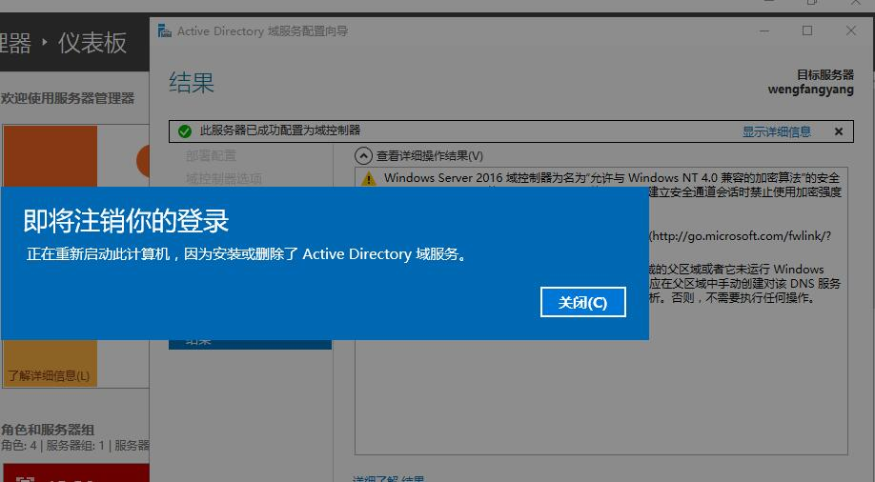Click the go.microsoft.com/fwlink URL text

coord(740,236)
